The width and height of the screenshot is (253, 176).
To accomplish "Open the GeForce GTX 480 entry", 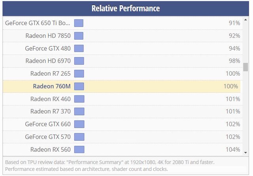I will coord(47,48).
